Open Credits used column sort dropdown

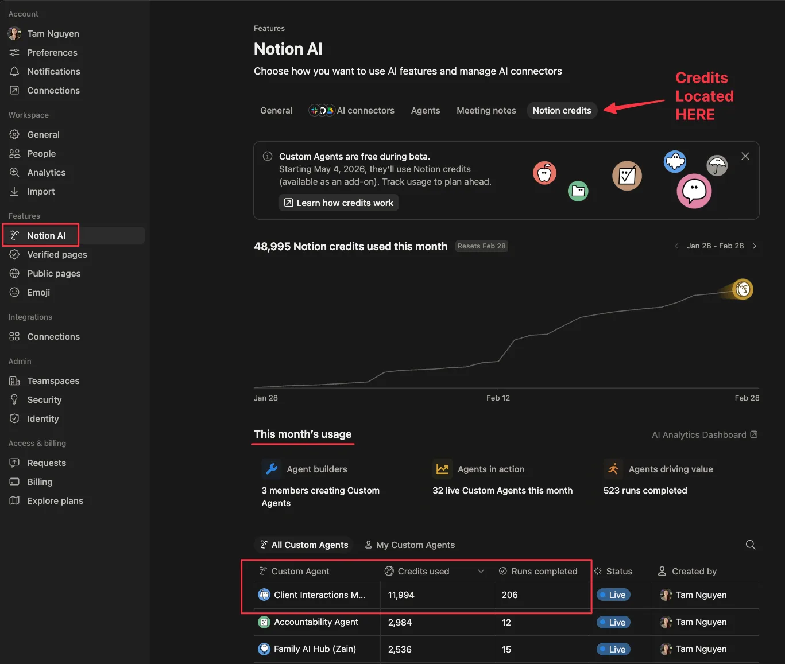point(481,571)
